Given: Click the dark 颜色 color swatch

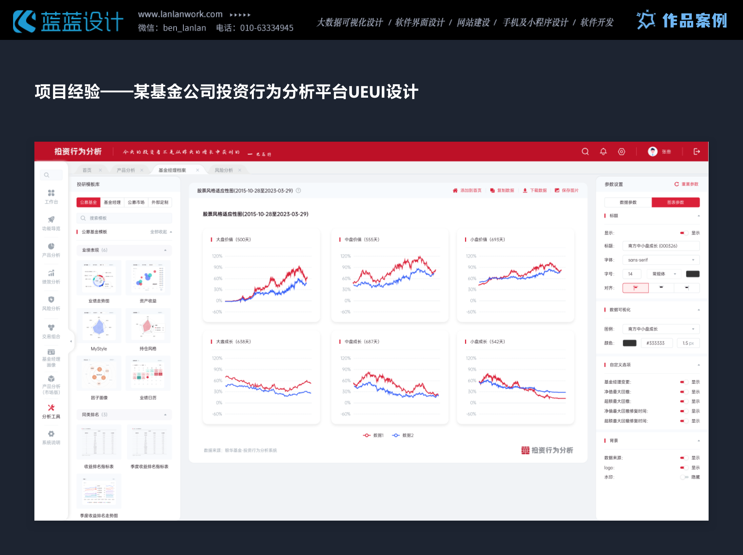Looking at the screenshot, I should tap(629, 343).
